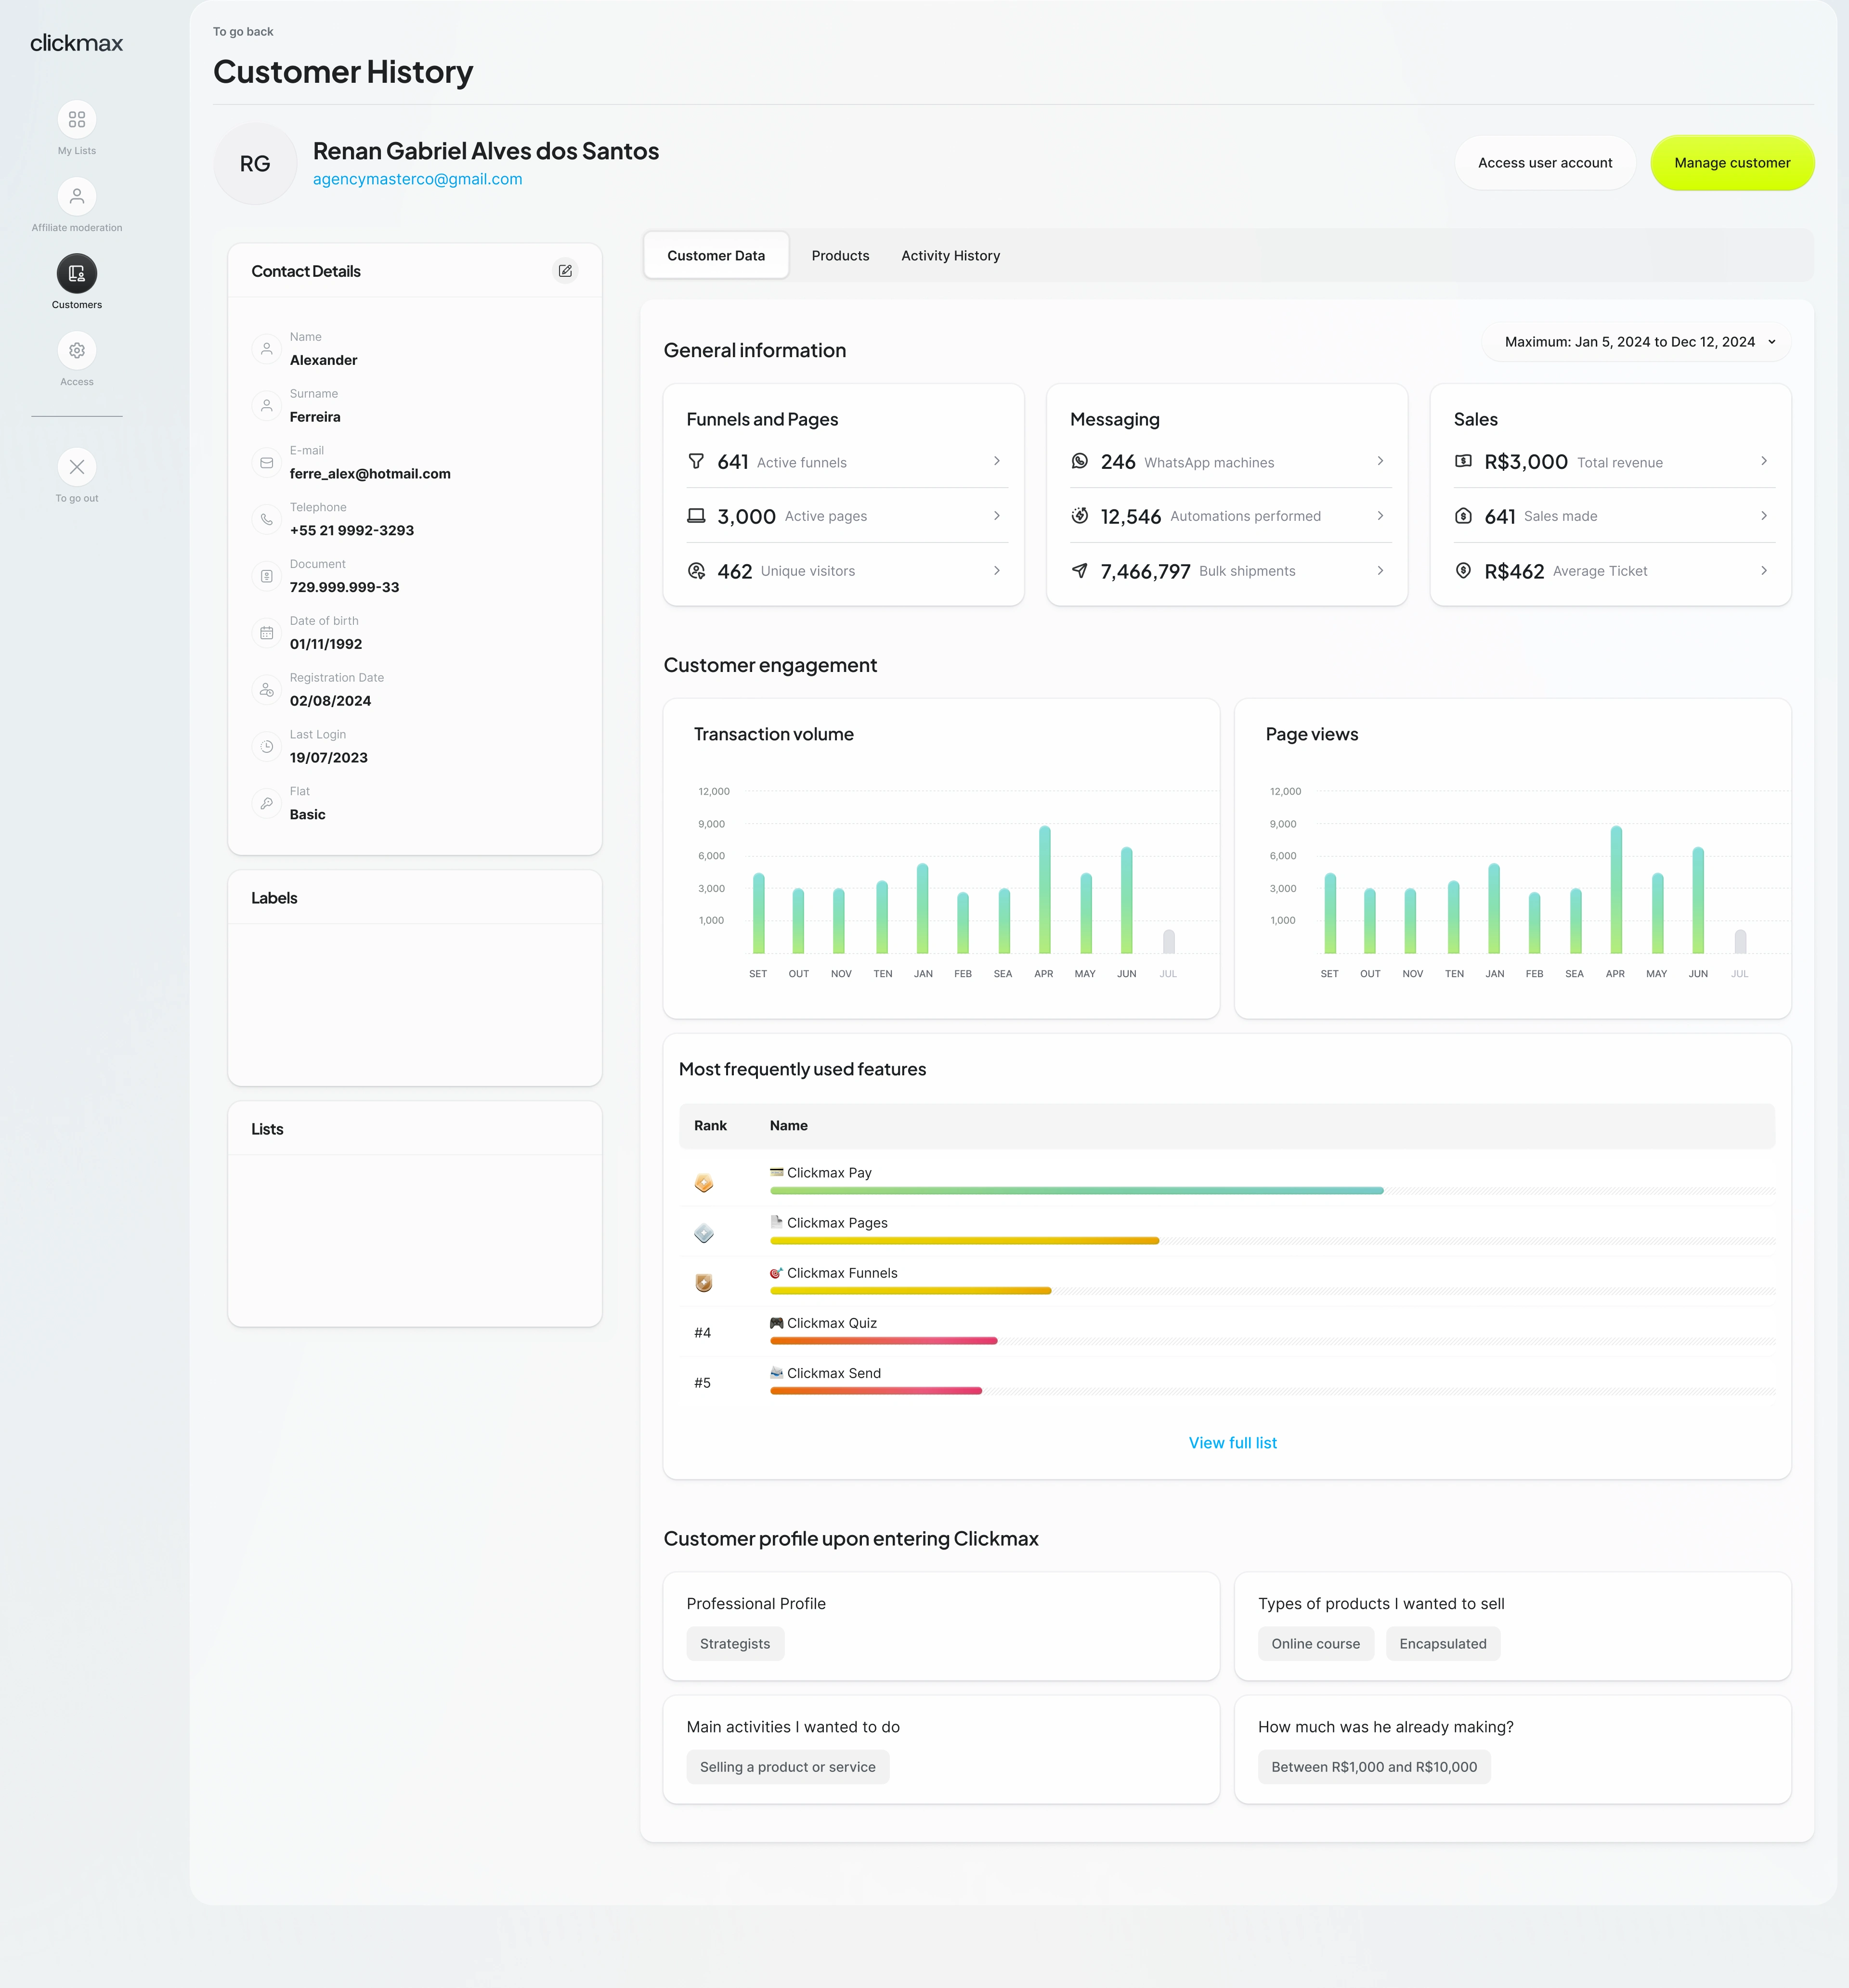This screenshot has height=1988, width=1849.
Task: Open Affiliate moderation sidebar icon
Action: coord(77,197)
